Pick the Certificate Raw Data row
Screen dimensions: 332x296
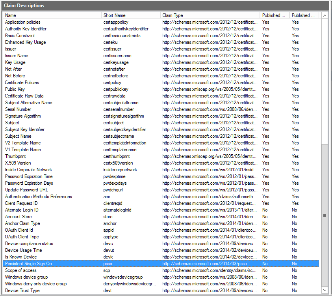(24, 96)
